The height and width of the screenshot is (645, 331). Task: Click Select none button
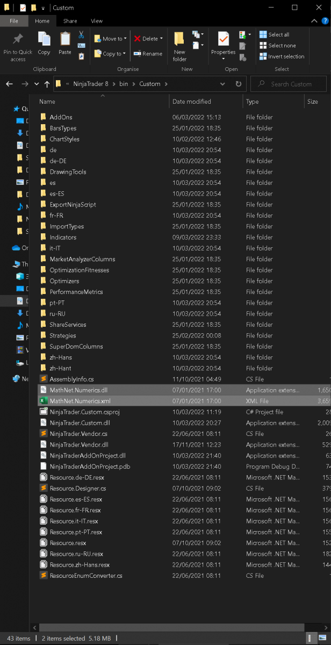point(277,46)
